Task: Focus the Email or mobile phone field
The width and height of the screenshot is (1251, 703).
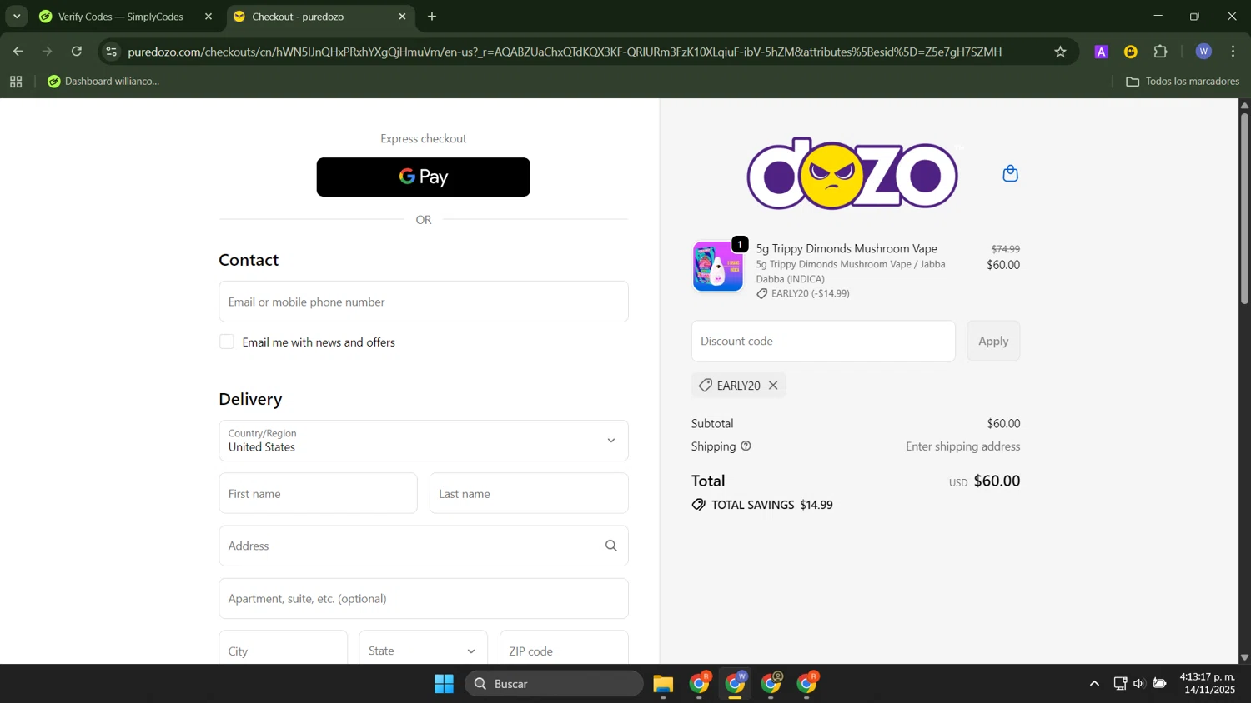Action: 423,302
